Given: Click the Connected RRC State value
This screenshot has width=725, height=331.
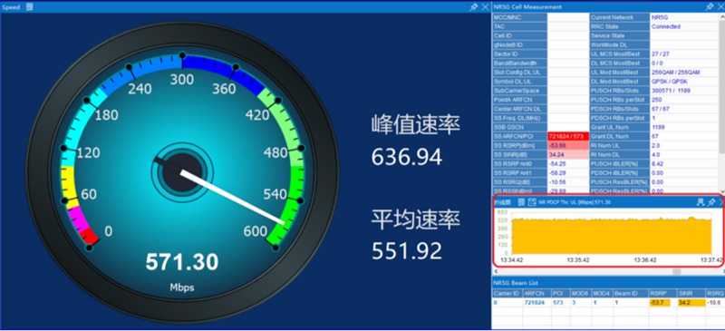Looking at the screenshot, I should (666, 26).
